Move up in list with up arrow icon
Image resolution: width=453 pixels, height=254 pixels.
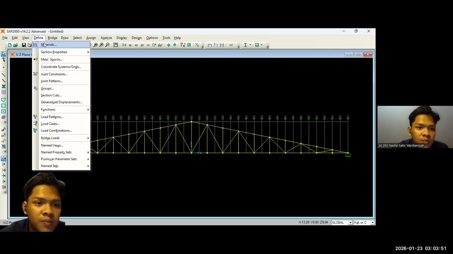[168, 45]
